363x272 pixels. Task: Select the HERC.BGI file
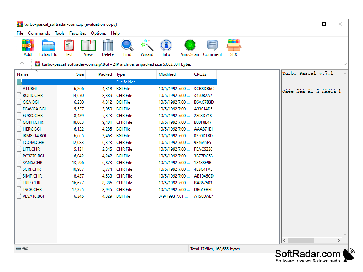pyautogui.click(x=117, y=129)
